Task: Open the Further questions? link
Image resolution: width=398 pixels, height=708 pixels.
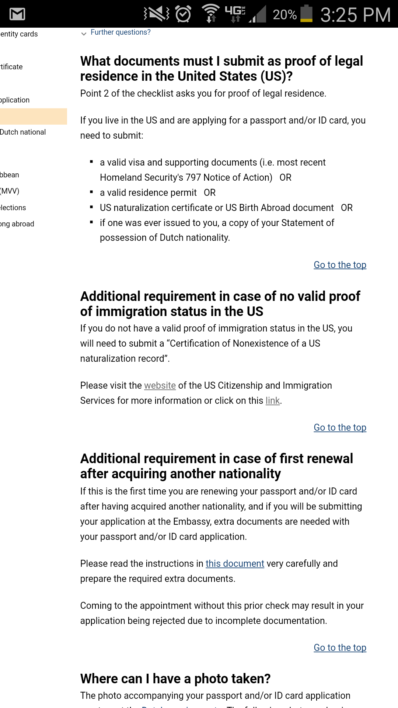Action: (121, 32)
